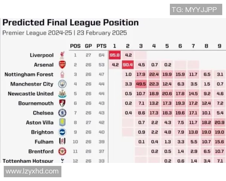Click the Brighton club crest icon
Viewport: 226px width, 181px height.
pyautogui.click(x=62, y=132)
